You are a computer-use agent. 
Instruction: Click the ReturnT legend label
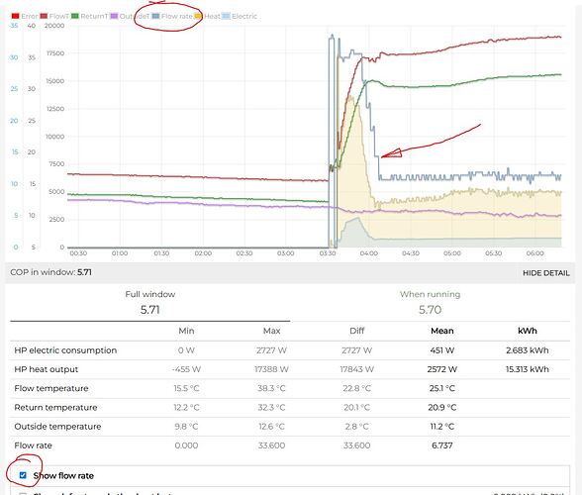pos(94,16)
